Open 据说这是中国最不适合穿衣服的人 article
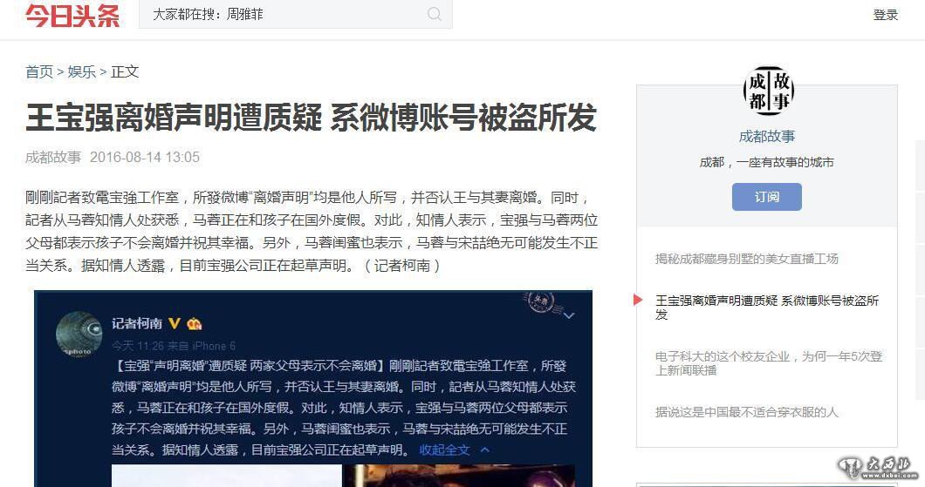This screenshot has width=925, height=487. [746, 411]
